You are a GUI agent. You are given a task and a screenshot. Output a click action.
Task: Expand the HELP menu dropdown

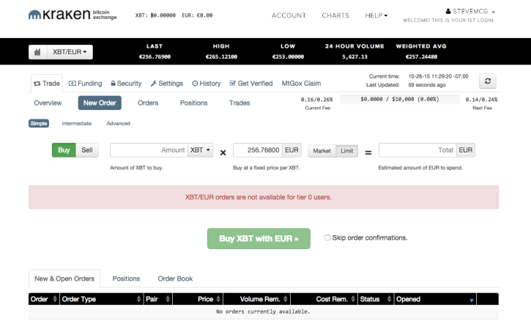376,15
